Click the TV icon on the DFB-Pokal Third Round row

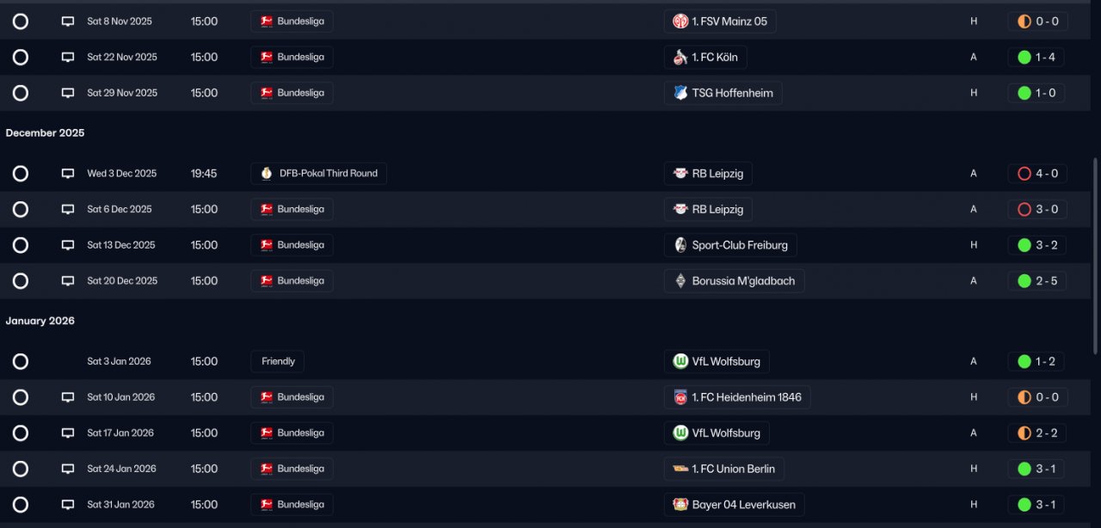point(68,174)
